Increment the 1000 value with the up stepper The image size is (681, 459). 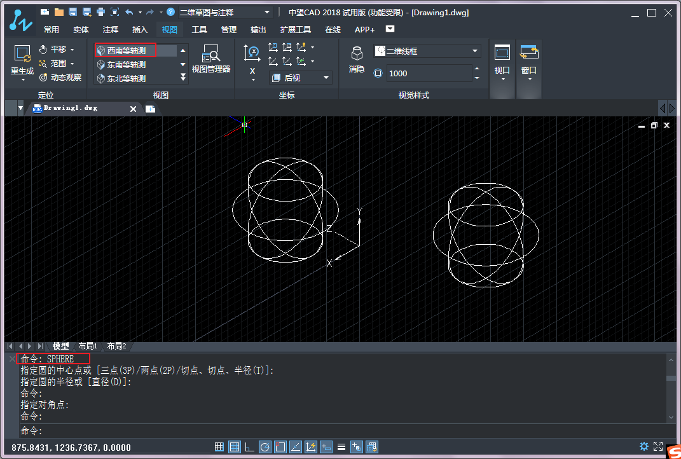click(477, 69)
